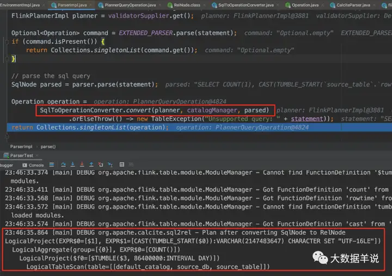Select the ParserTest debug session tab

[x=21, y=155]
